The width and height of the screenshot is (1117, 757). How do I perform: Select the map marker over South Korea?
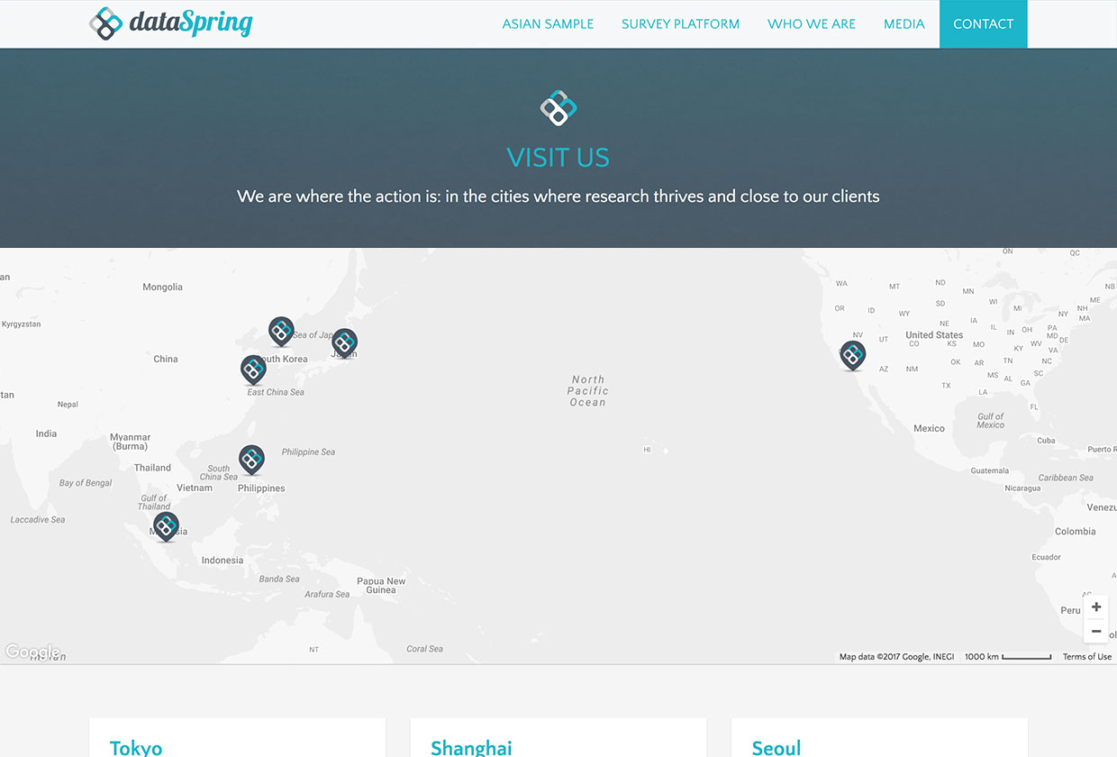(281, 329)
